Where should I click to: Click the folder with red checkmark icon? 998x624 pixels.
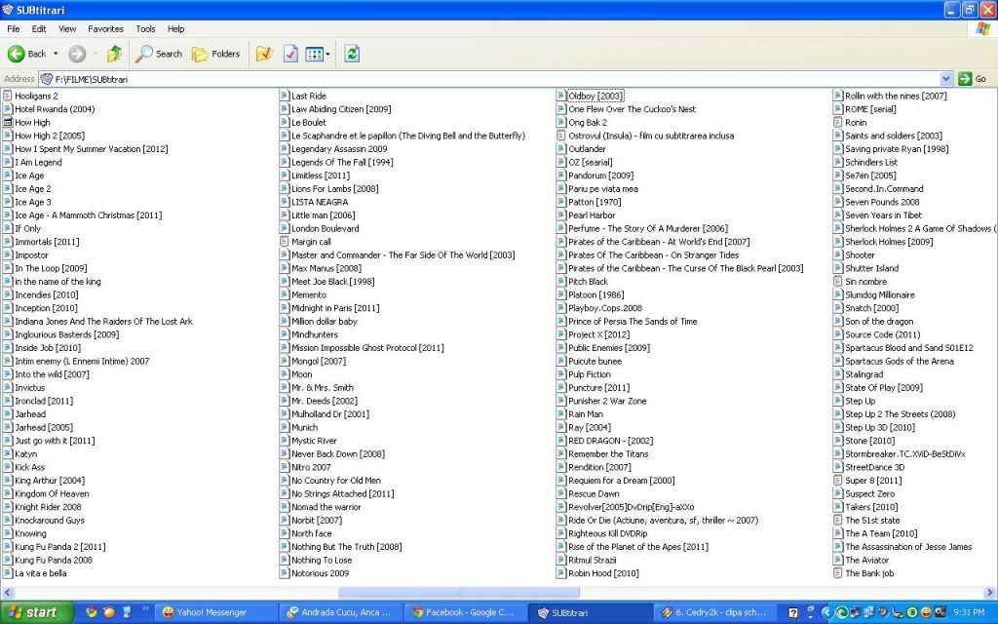tap(264, 55)
